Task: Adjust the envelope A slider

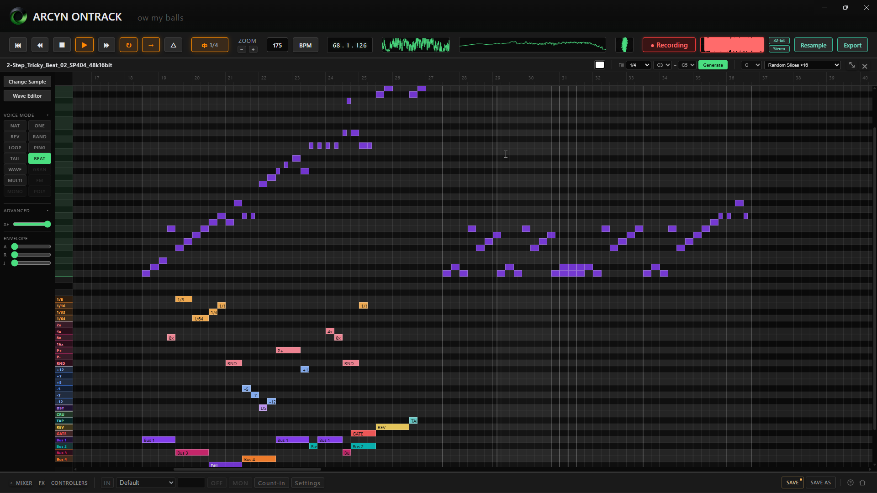Action: pos(32,246)
